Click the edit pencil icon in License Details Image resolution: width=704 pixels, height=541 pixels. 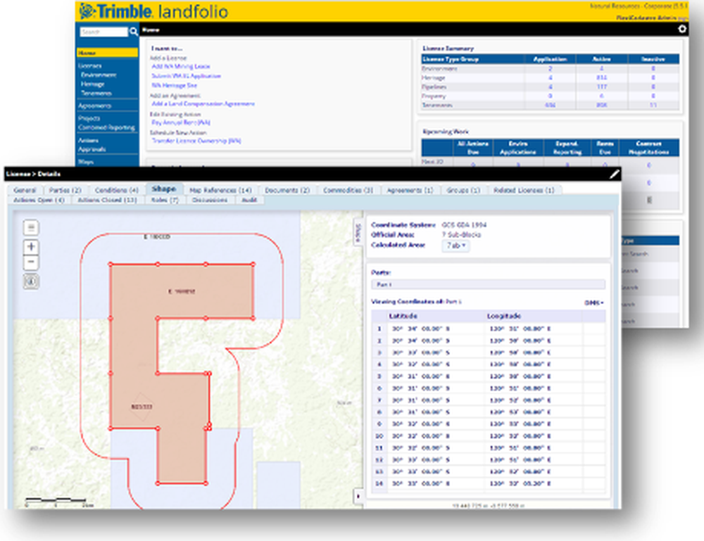(614, 174)
